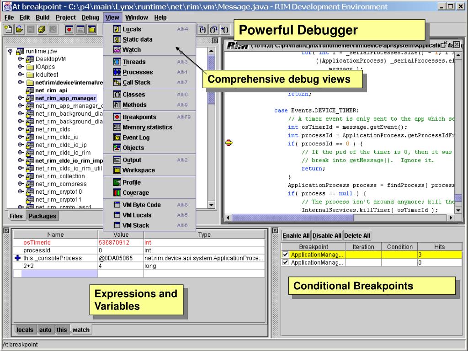Uncheck the highlighted ApplicationManag breakpoint with 3 hits
The height and width of the screenshot is (351, 468).
click(286, 255)
